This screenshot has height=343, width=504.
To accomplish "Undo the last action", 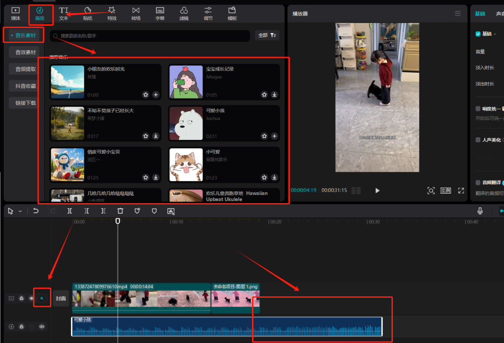I will 35,211.
